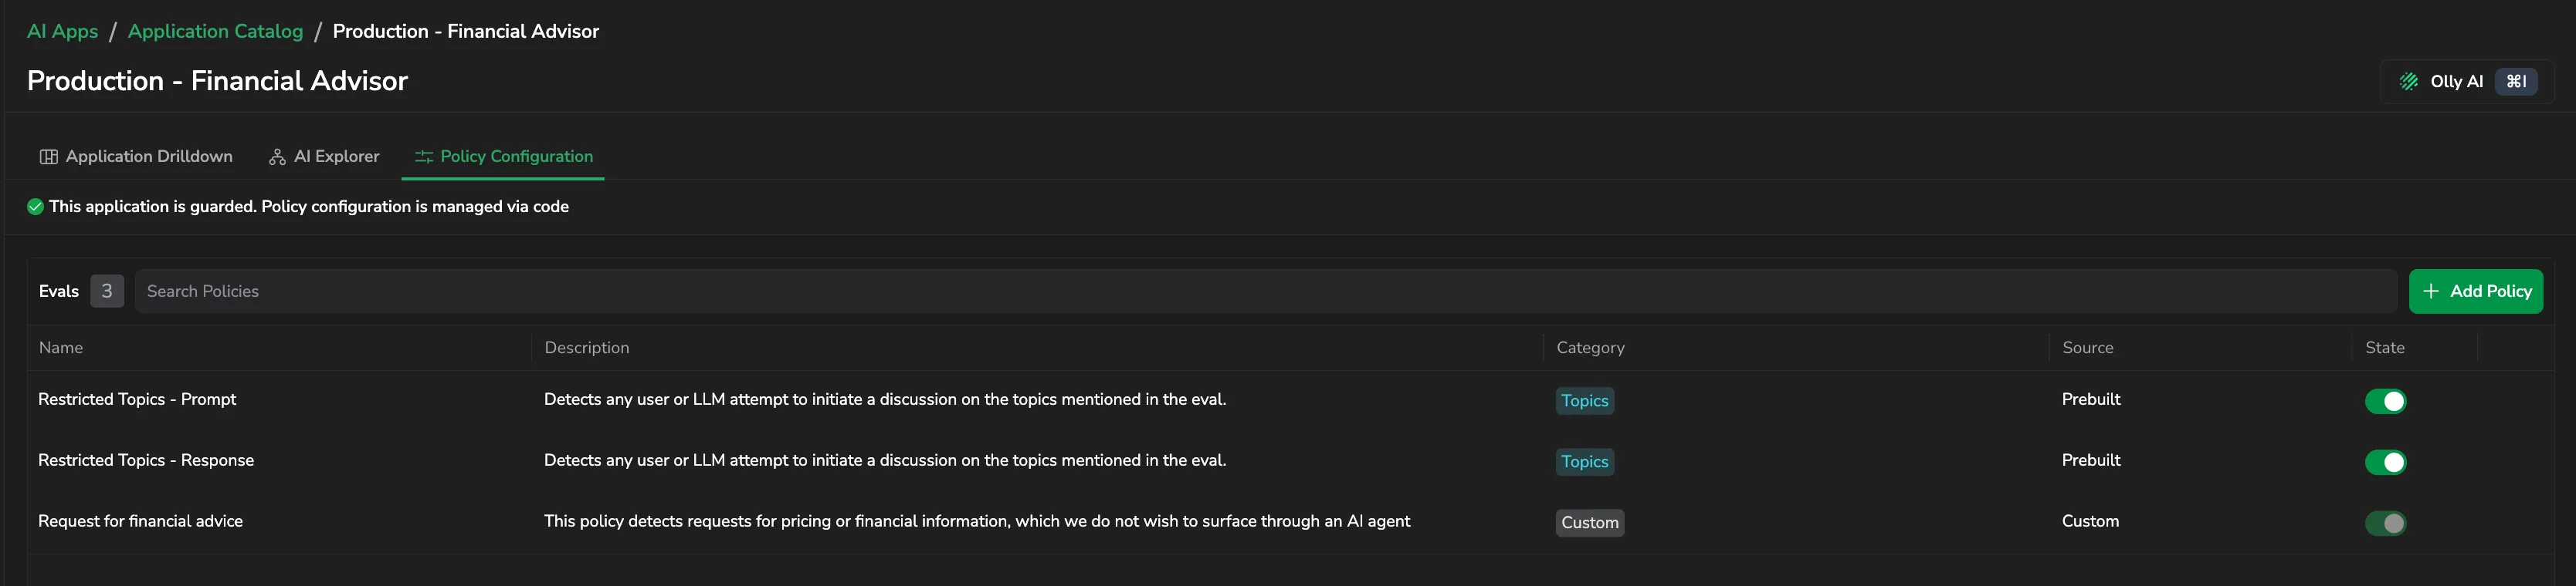The width and height of the screenshot is (2576, 586).
Task: Click the Name column header
Action: point(61,348)
